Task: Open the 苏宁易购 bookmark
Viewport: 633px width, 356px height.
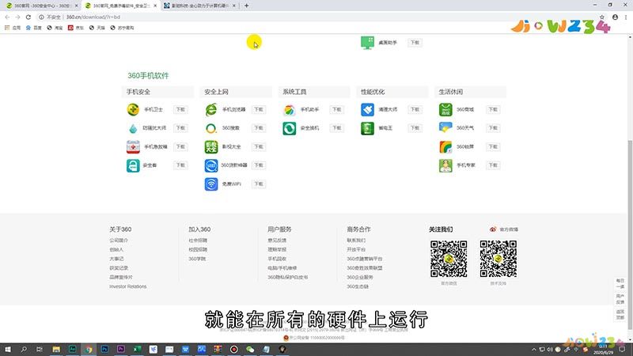Action: click(x=122, y=28)
